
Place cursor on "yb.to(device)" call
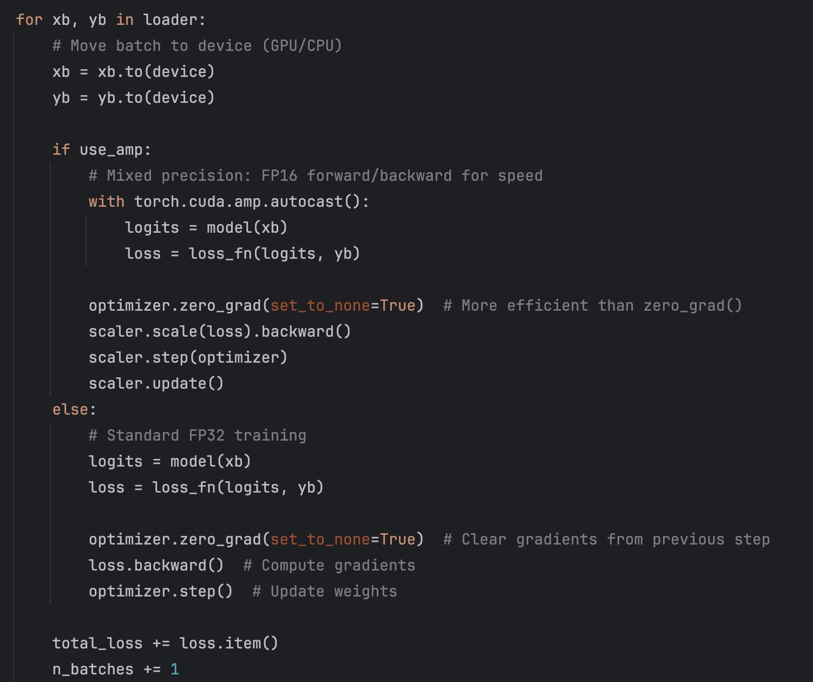coord(156,98)
